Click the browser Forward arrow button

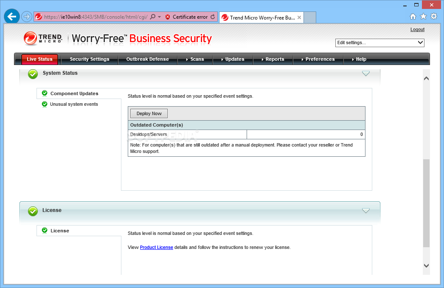click(27, 17)
